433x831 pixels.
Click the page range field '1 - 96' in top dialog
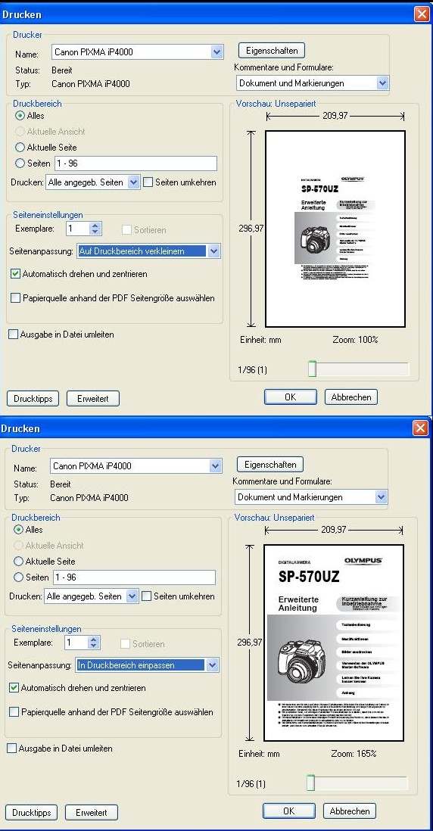[x=136, y=163]
